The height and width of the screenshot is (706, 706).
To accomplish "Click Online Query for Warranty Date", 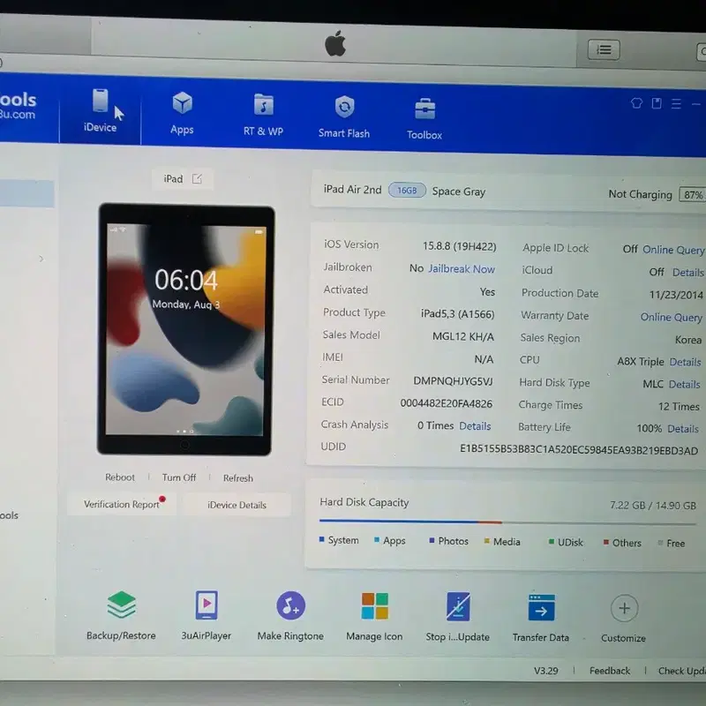I will 671,318.
